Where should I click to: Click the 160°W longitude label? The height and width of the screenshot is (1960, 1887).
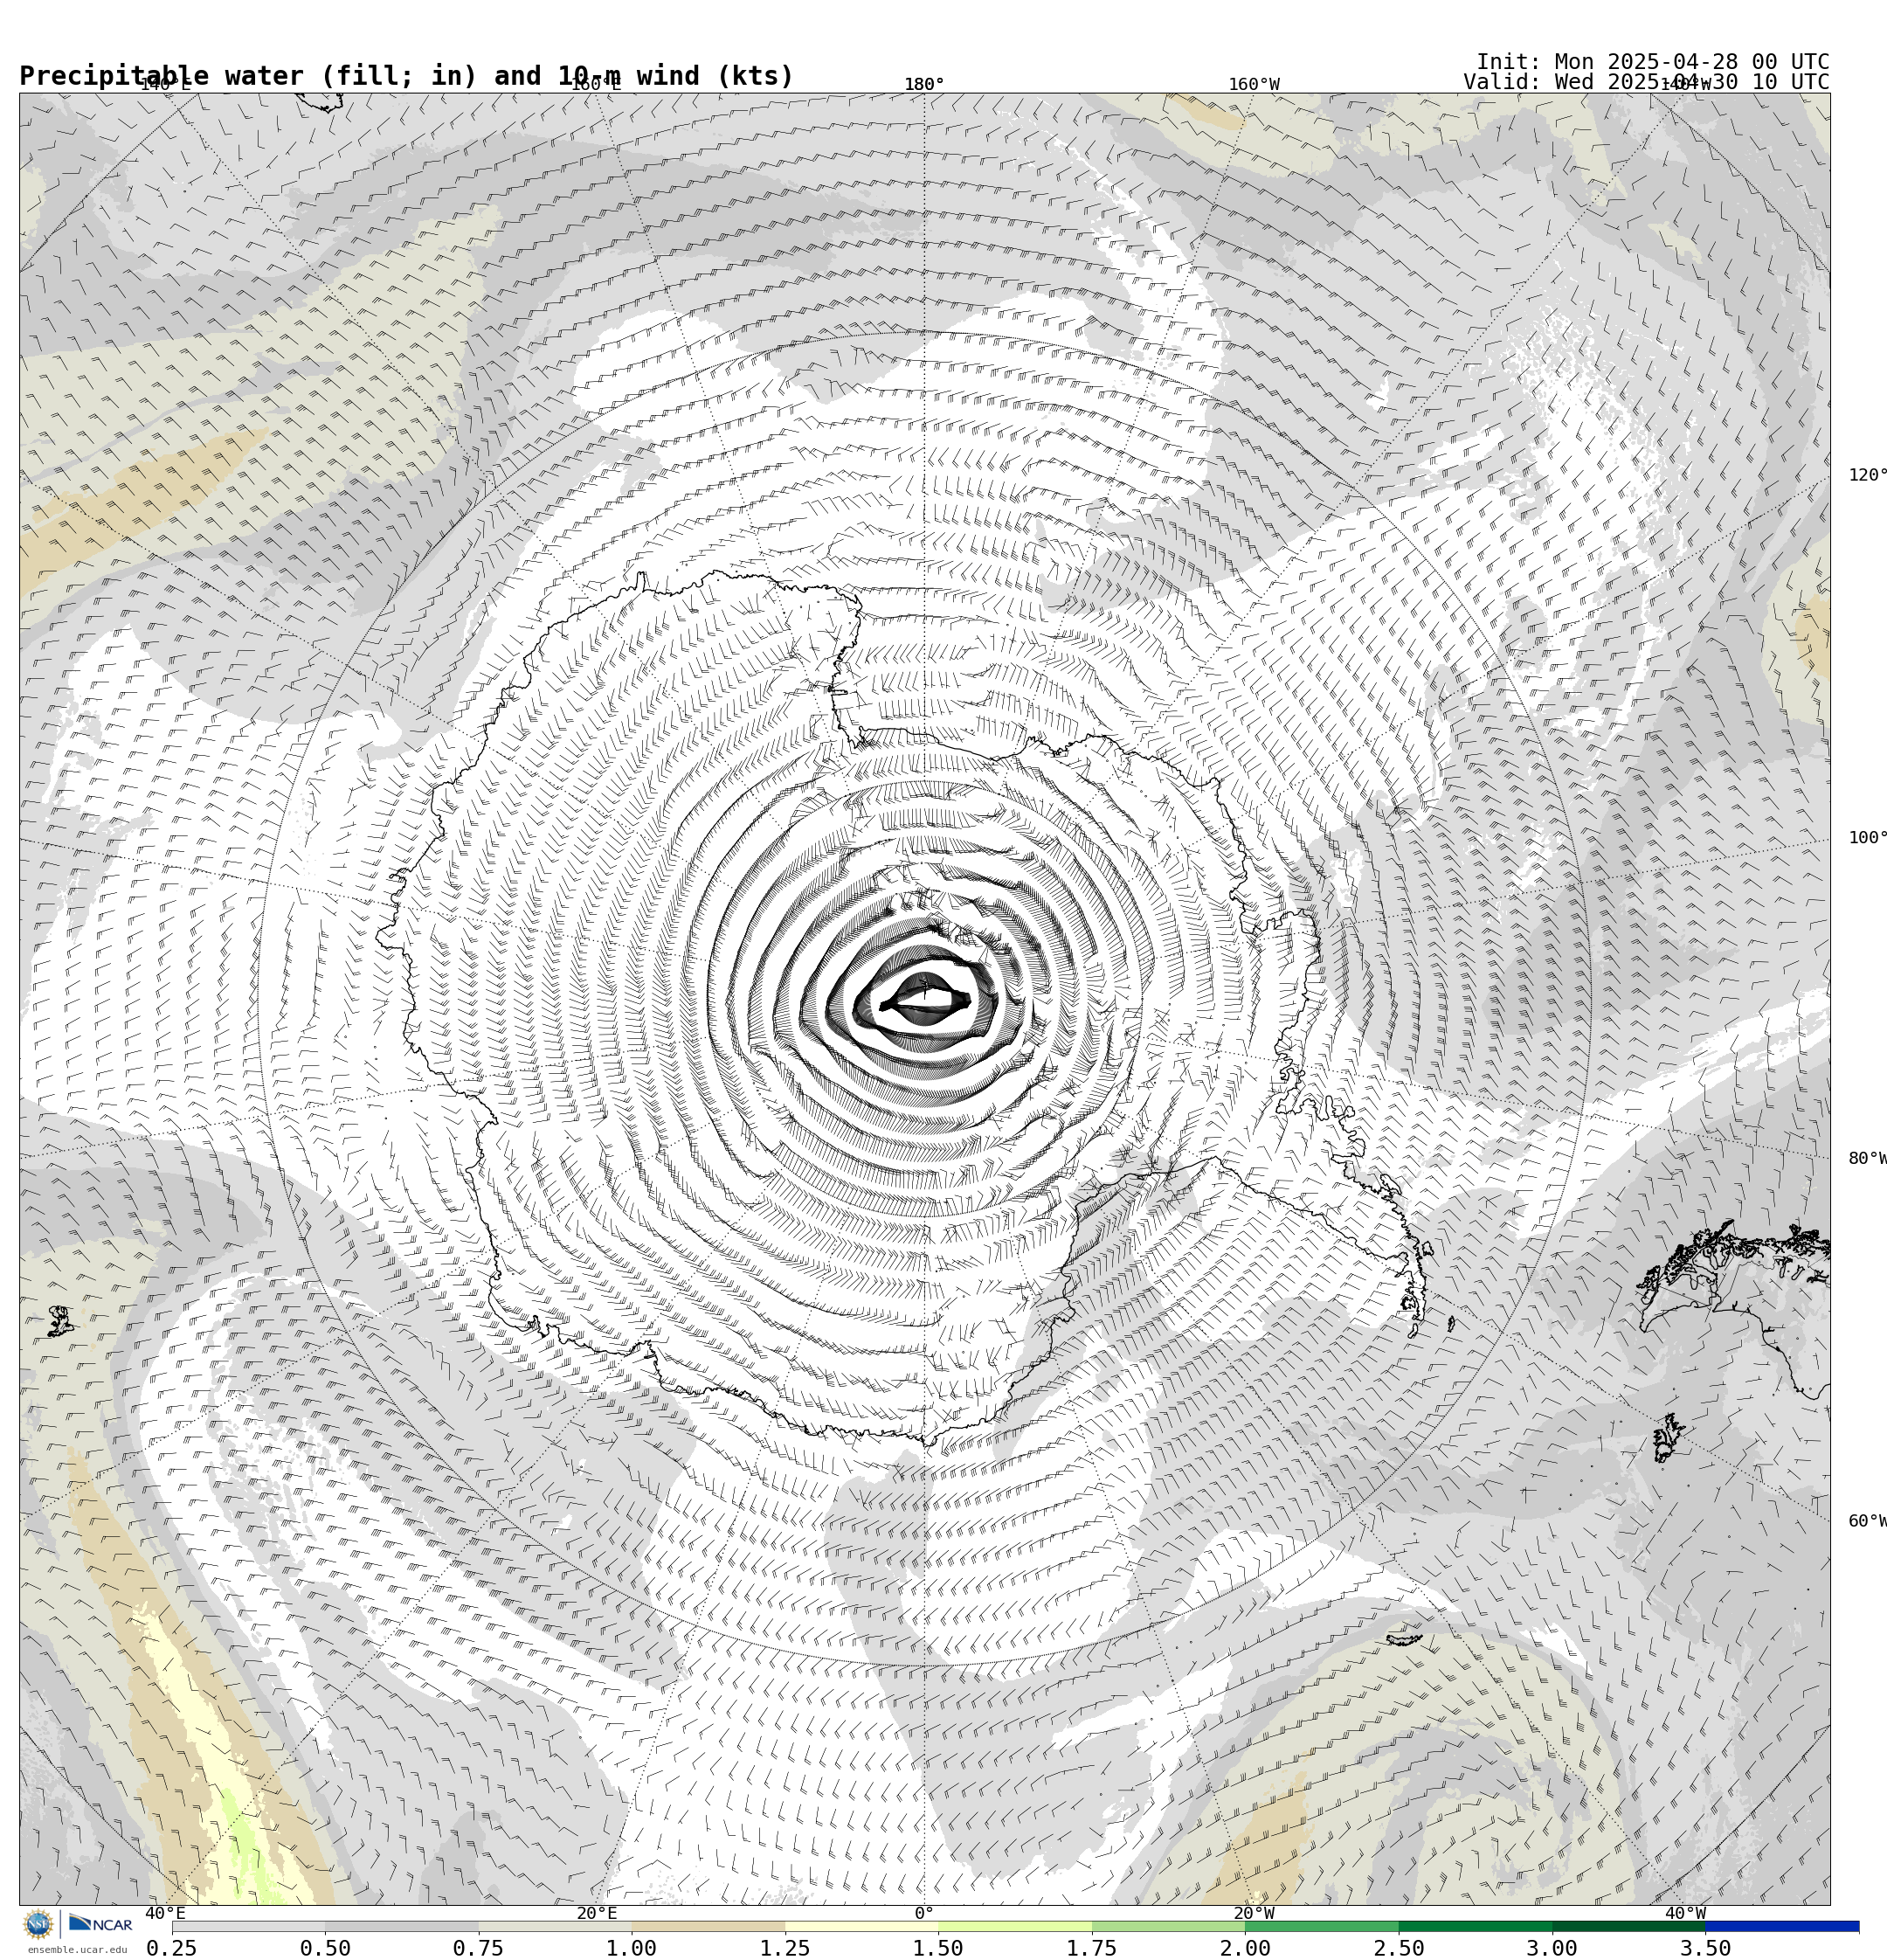(1254, 84)
